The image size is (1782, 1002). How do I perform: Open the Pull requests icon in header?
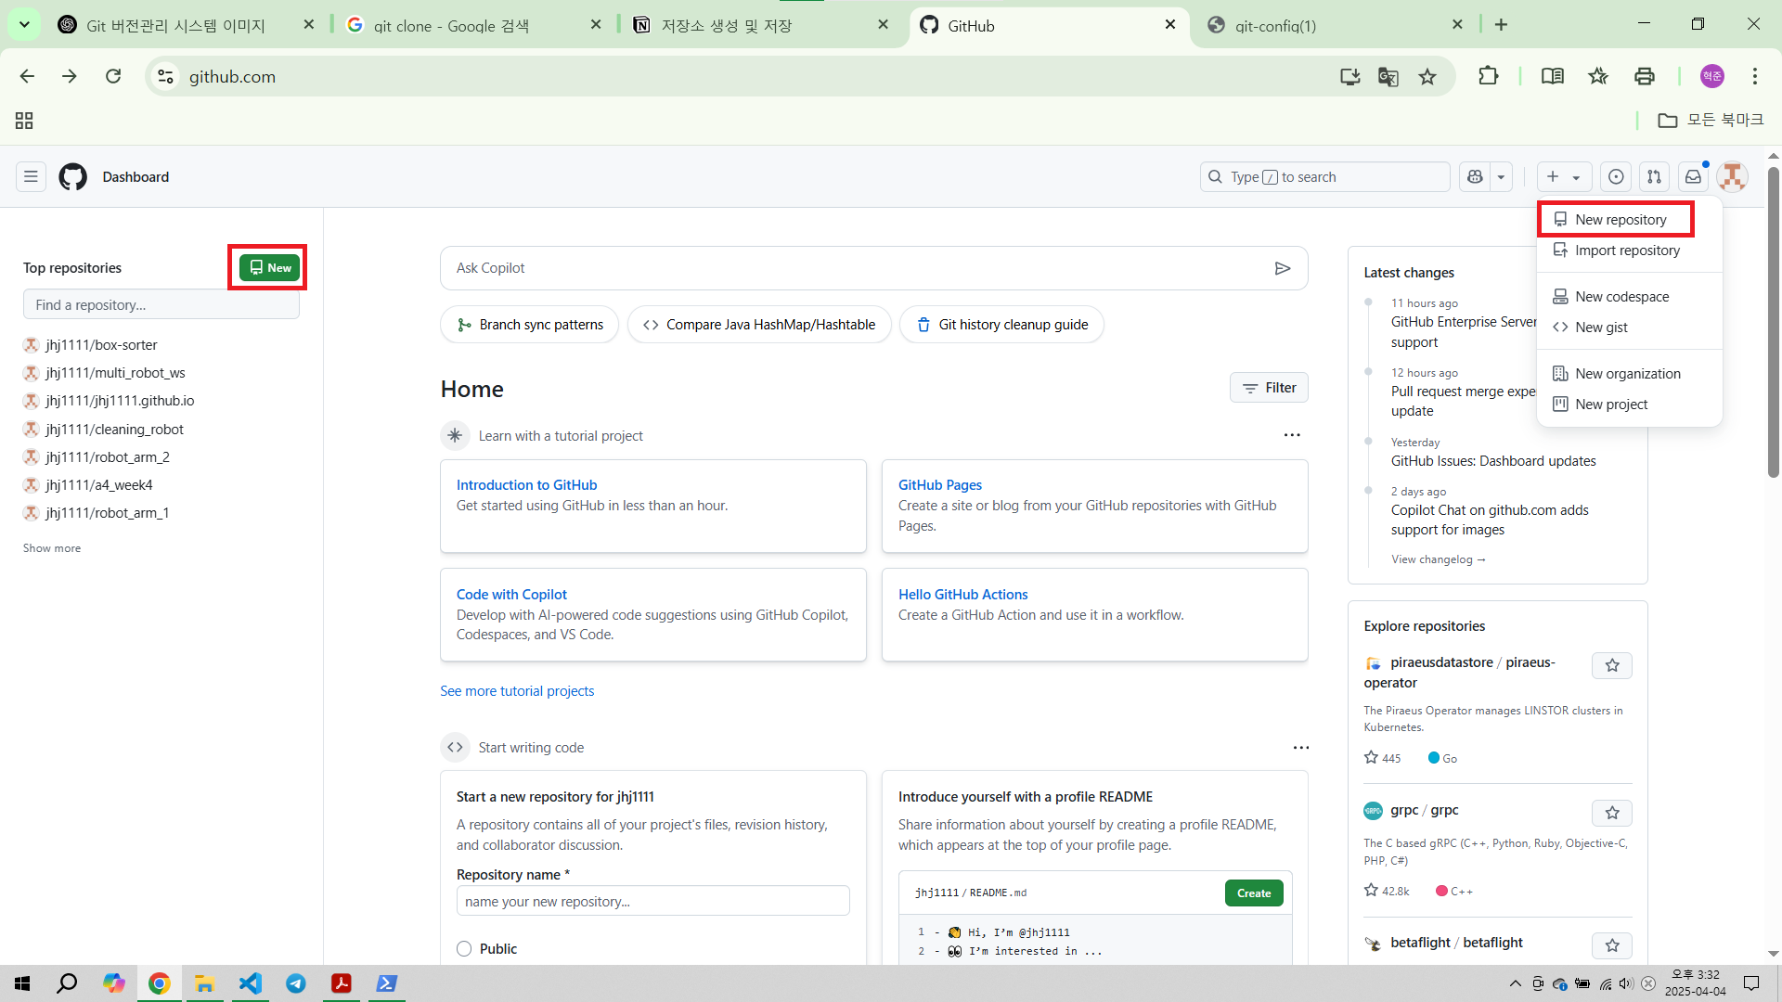(x=1654, y=176)
